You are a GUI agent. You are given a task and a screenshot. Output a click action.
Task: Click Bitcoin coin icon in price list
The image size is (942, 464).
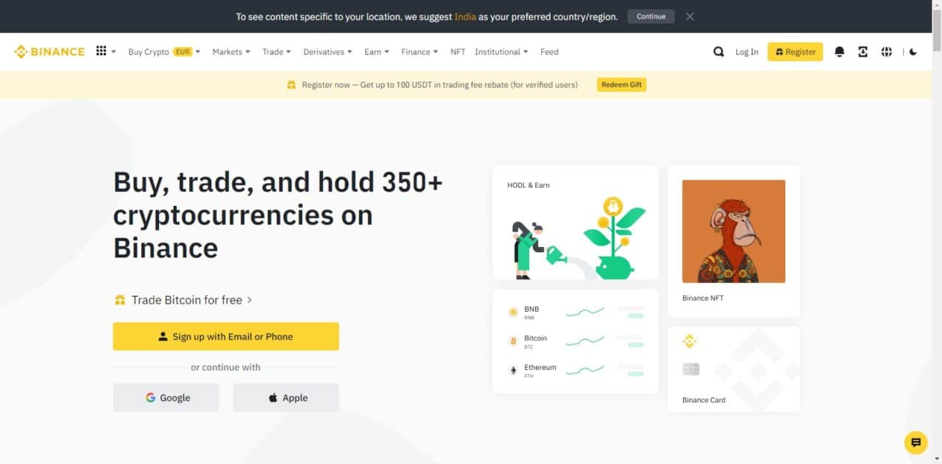click(x=513, y=341)
